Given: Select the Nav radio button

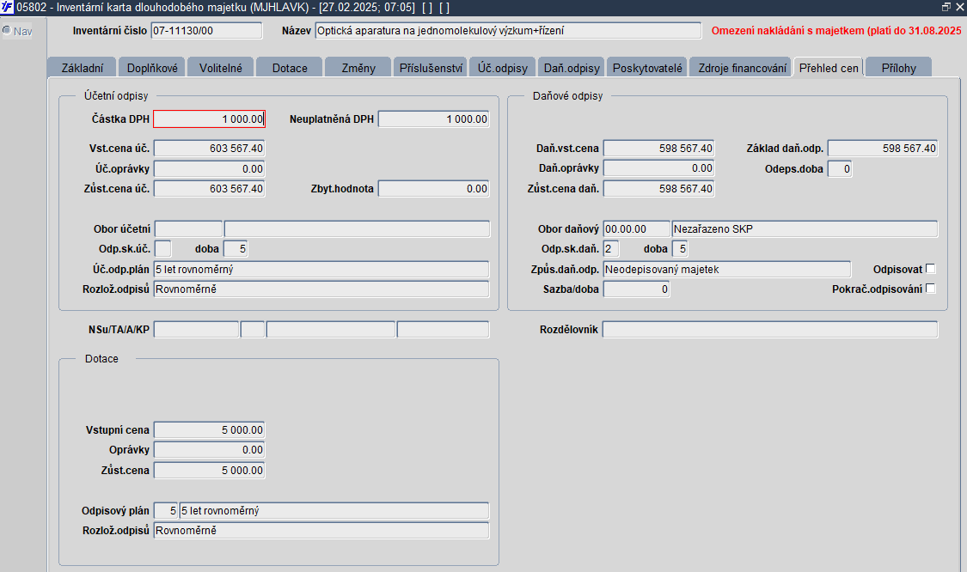Looking at the screenshot, I should pos(7,30).
